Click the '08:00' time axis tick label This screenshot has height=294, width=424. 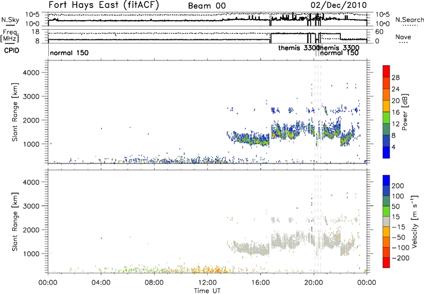click(x=154, y=283)
